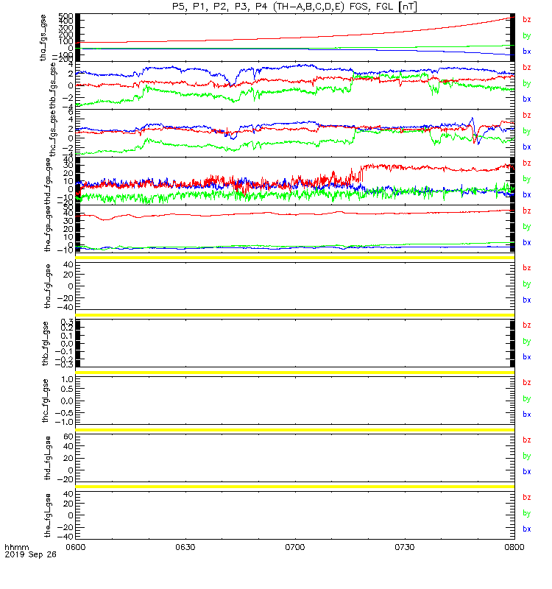Select the bx legend of thc_fgs_gse panel
Image resolution: width=552 pixels, height=589 pixels.
pyautogui.click(x=527, y=147)
